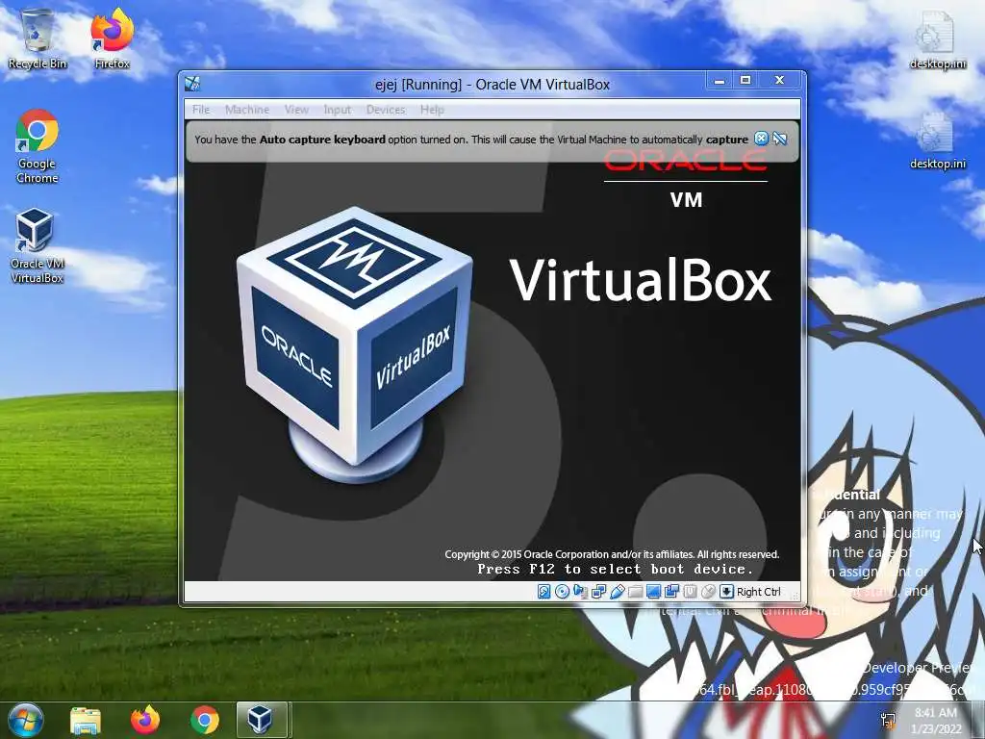The width and height of the screenshot is (985, 739).
Task: Click the keyboard capture arrow icon
Action: click(x=726, y=592)
